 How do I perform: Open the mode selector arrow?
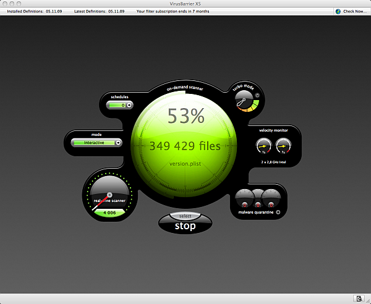tap(118, 143)
